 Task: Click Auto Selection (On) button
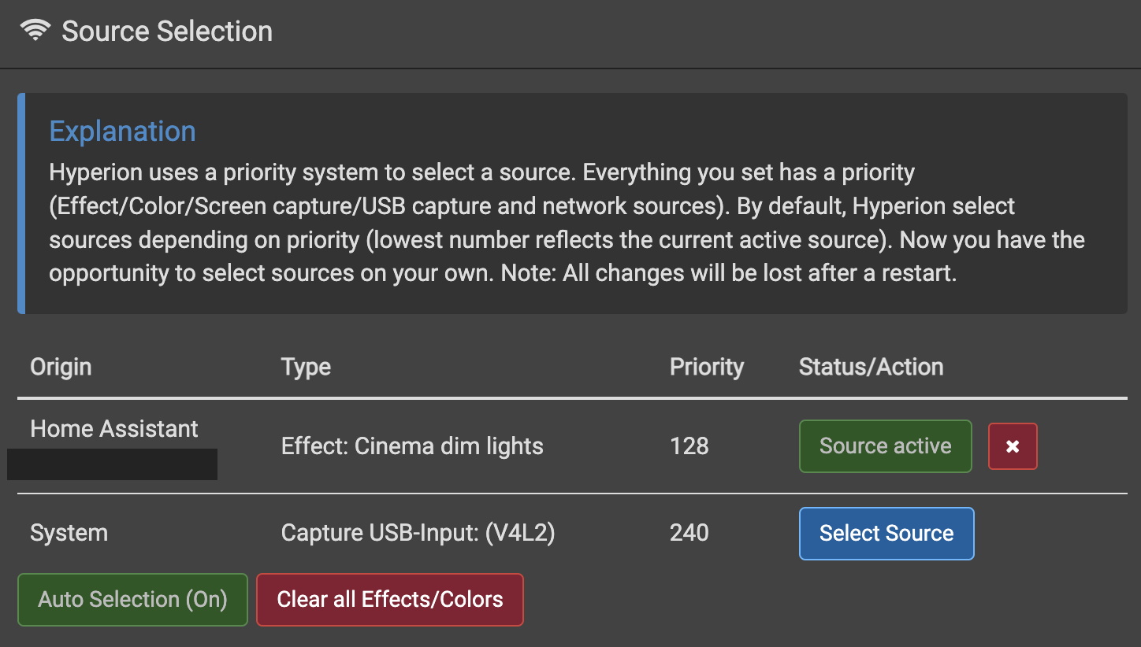[132, 599]
